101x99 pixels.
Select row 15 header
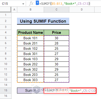tap(5, 91)
